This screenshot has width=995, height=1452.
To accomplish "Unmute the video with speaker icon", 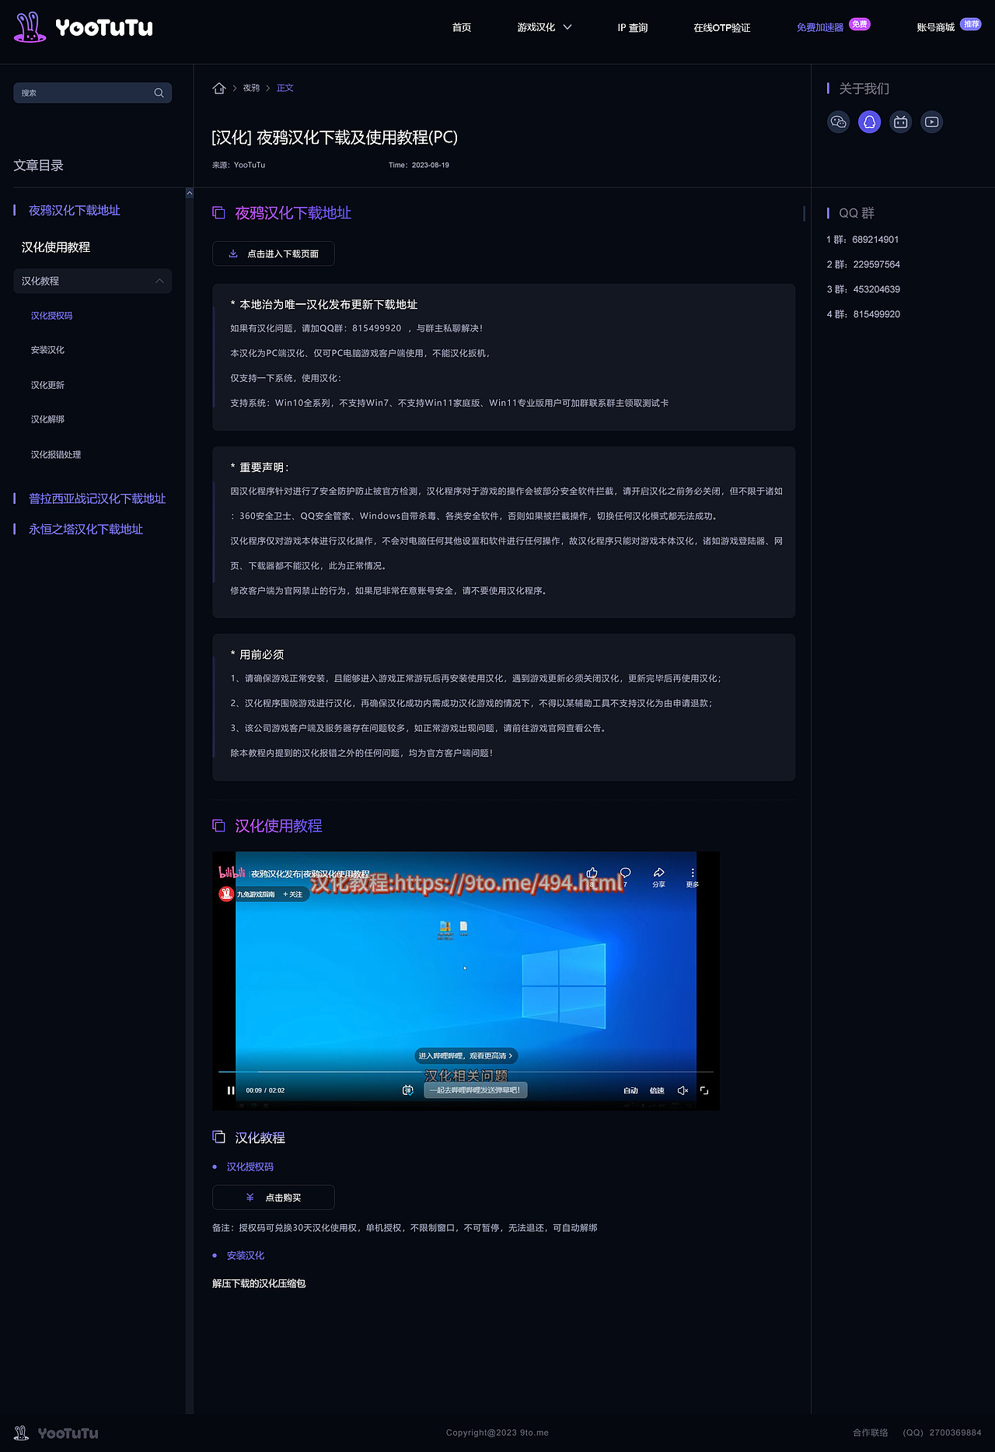I will coord(683,1090).
